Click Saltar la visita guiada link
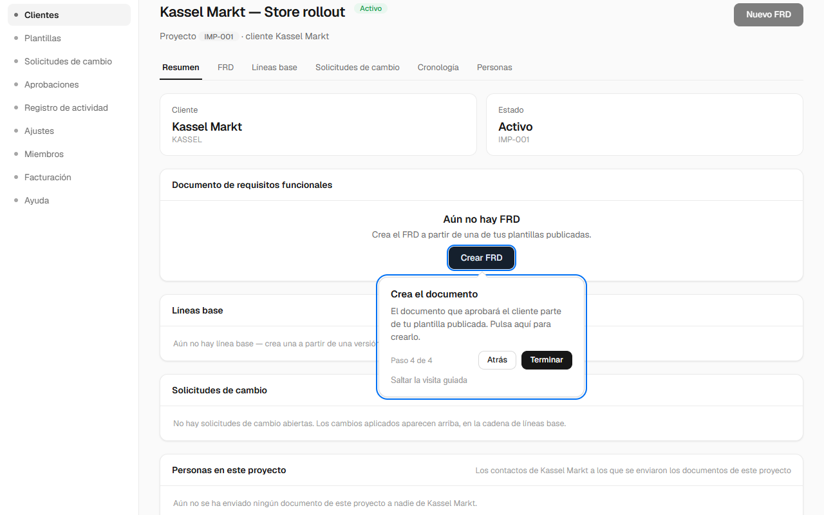 click(x=429, y=380)
